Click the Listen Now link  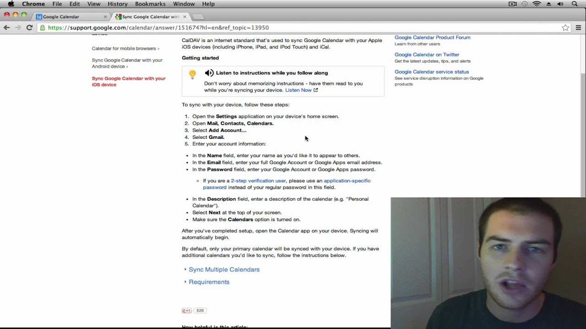(x=298, y=90)
